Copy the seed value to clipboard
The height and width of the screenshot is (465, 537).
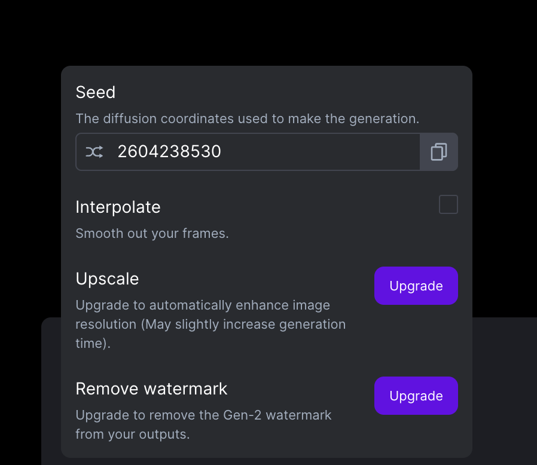[x=439, y=152]
